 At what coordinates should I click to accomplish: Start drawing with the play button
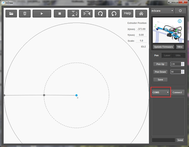pyautogui.click(x=42, y=14)
